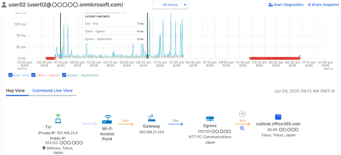Click the LATENCY METRICS tooltip heading

[x=97, y=16]
